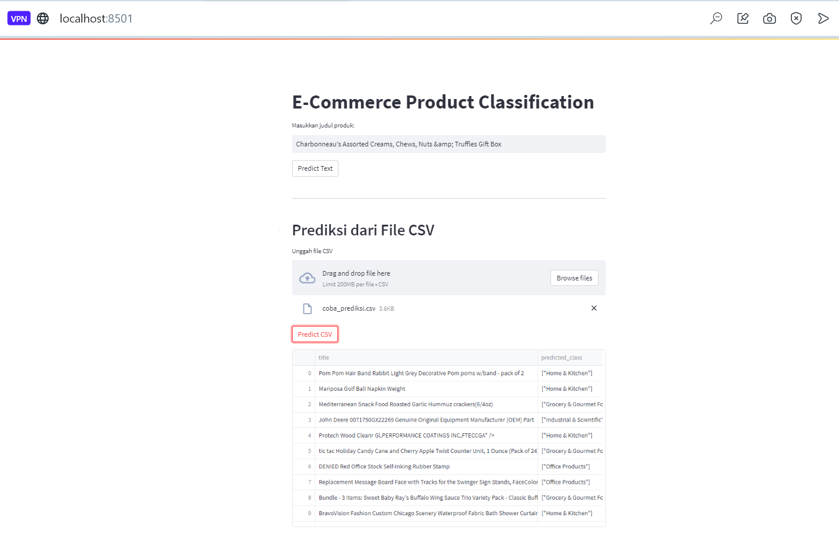Click the VPN badge in address bar
This screenshot has width=839, height=533.
(19, 18)
